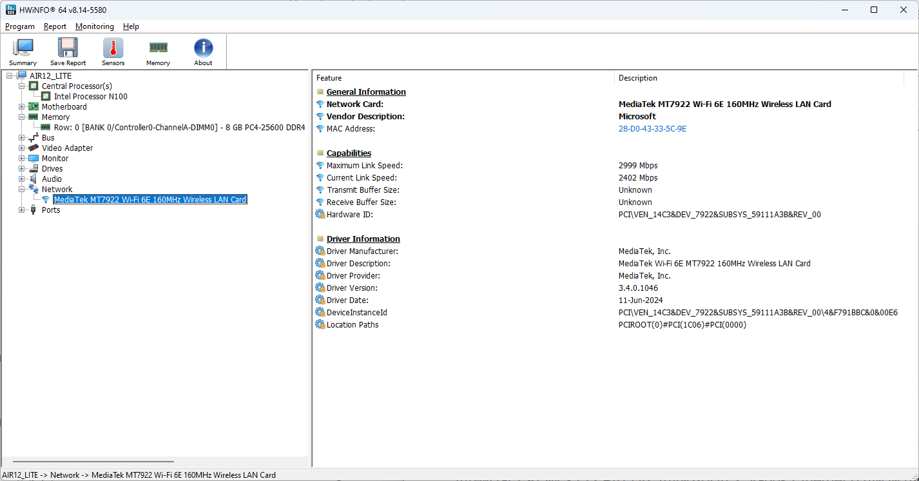The image size is (919, 481).
Task: Click the Hardware ID gear icon
Action: pos(320,215)
